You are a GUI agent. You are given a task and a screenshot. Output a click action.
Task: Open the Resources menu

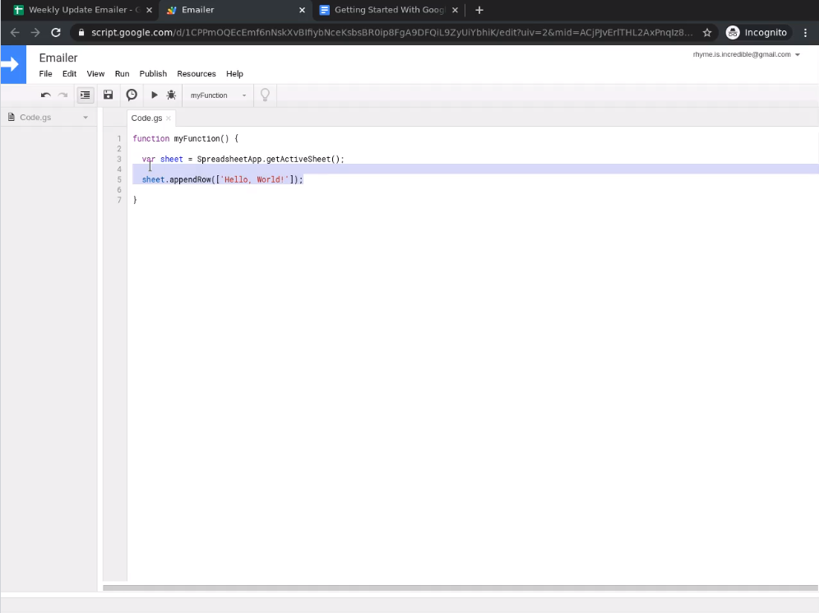[197, 74]
